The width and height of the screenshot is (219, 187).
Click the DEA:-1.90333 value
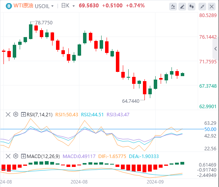click(144, 156)
